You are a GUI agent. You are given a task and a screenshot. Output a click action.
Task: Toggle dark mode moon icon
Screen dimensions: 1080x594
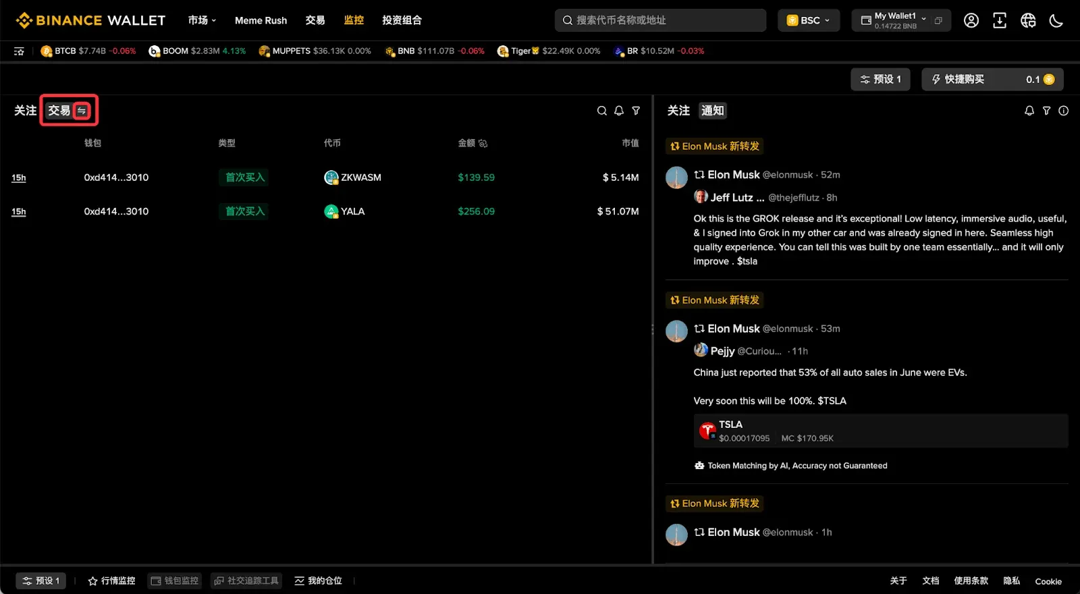1056,20
